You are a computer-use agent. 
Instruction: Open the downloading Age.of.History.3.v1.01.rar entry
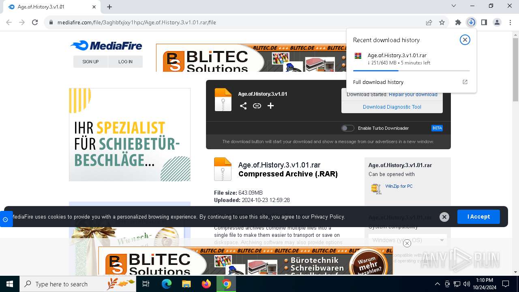[411, 59]
